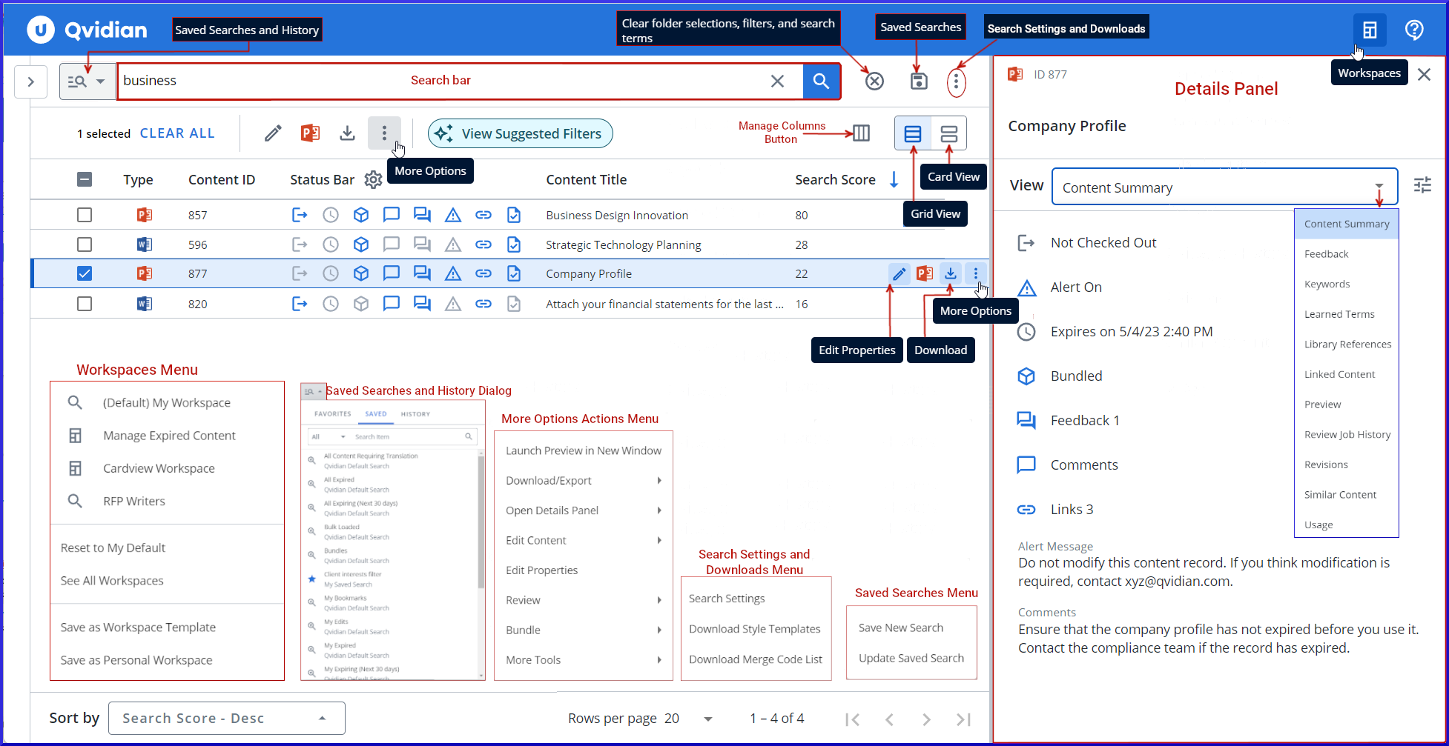Click the toolbar download icon
This screenshot has height=746, width=1449.
pos(347,133)
